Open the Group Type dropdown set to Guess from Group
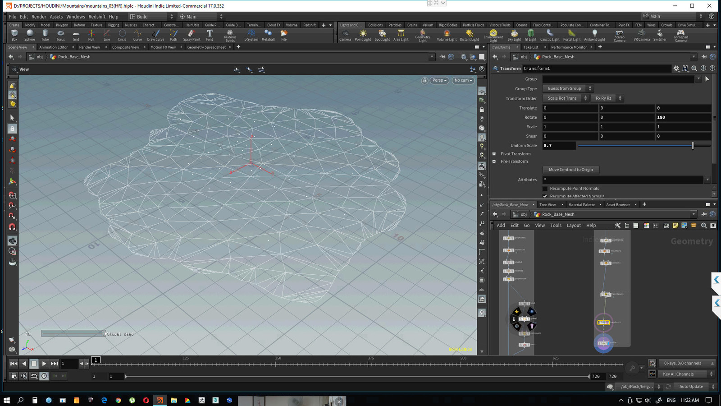721x406 pixels. pyautogui.click(x=567, y=88)
